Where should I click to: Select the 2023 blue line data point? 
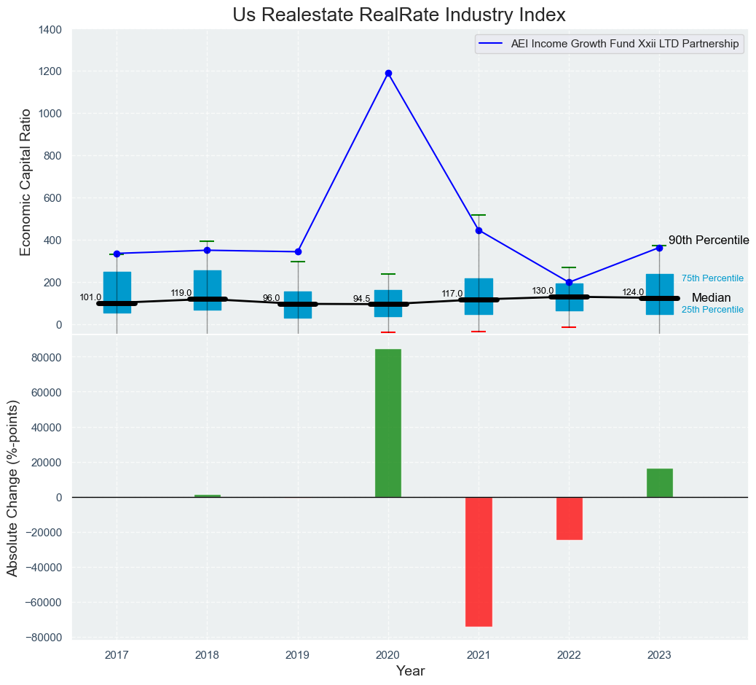pyautogui.click(x=659, y=248)
